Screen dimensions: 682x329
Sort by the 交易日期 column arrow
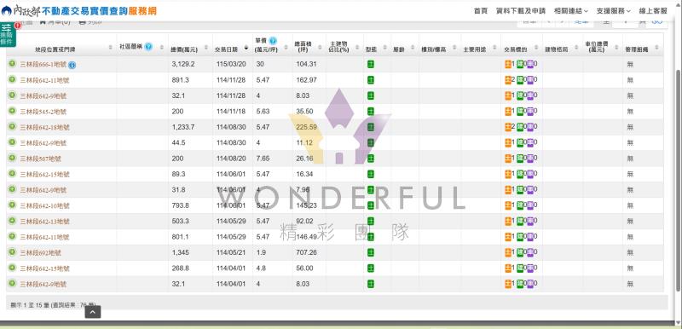click(246, 48)
